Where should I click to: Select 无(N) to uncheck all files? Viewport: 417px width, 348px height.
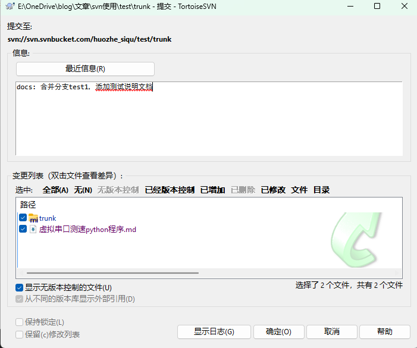pyautogui.click(x=83, y=190)
